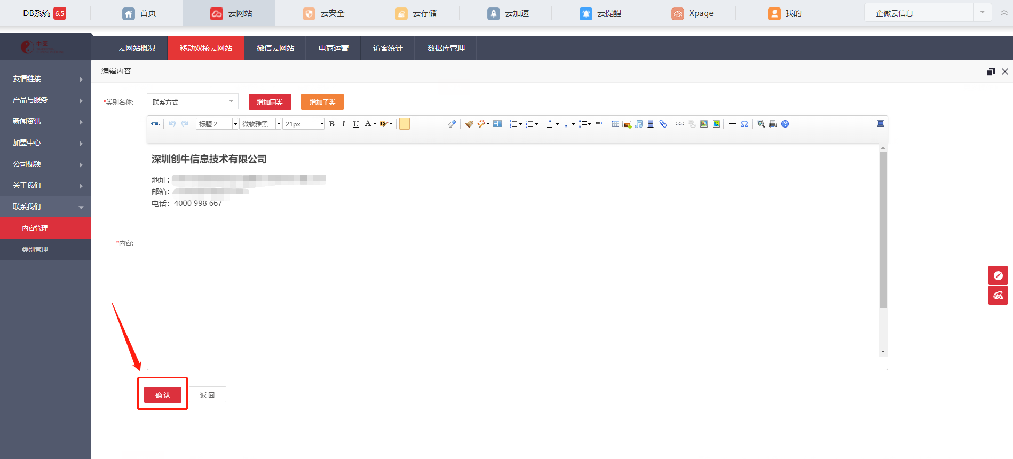
Task: Open paragraph spacing after dropdown
Action: pos(568,124)
